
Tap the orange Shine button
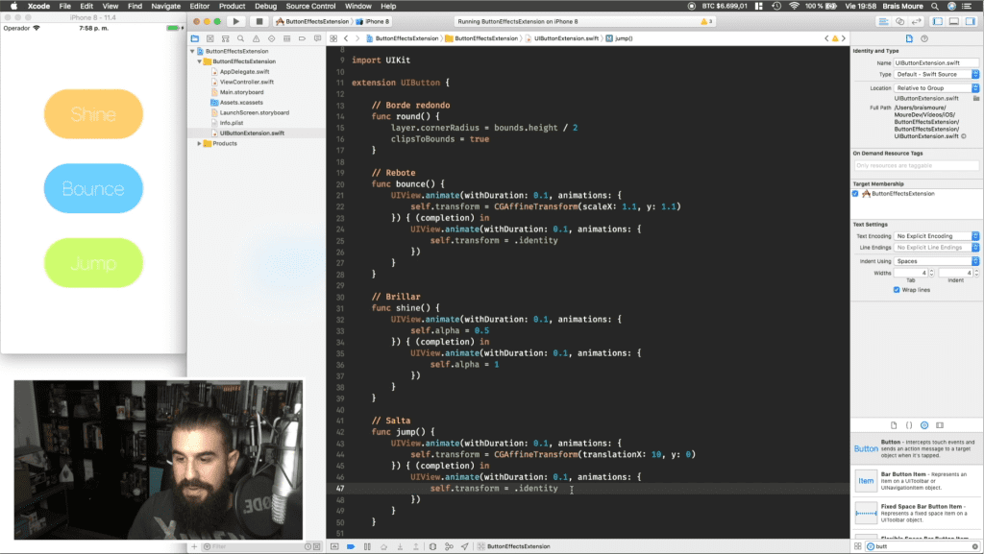(93, 114)
